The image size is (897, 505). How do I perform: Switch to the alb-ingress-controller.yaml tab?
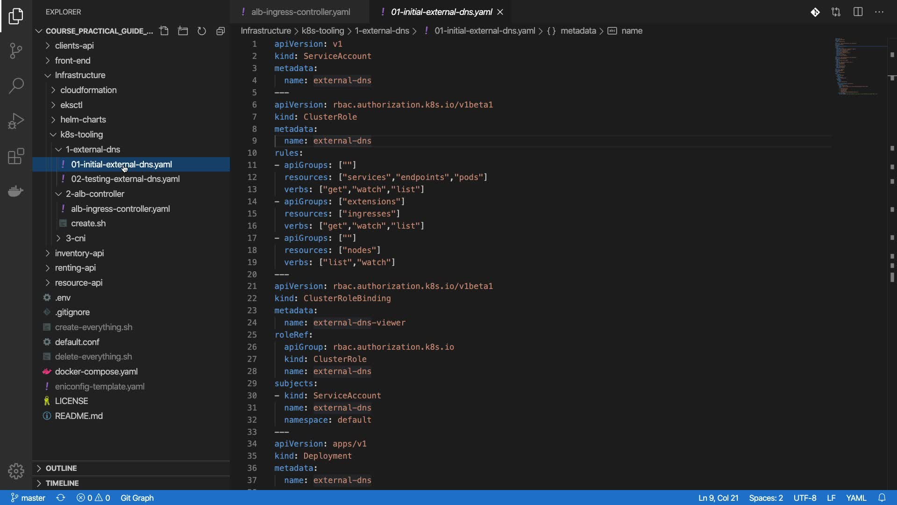coord(300,12)
